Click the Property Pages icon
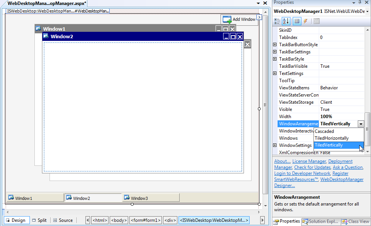 coord(316,21)
